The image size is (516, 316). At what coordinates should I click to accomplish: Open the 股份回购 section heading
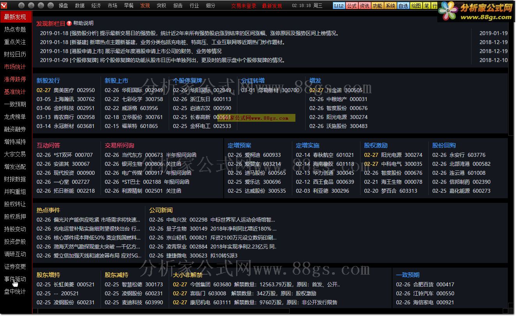(x=444, y=145)
